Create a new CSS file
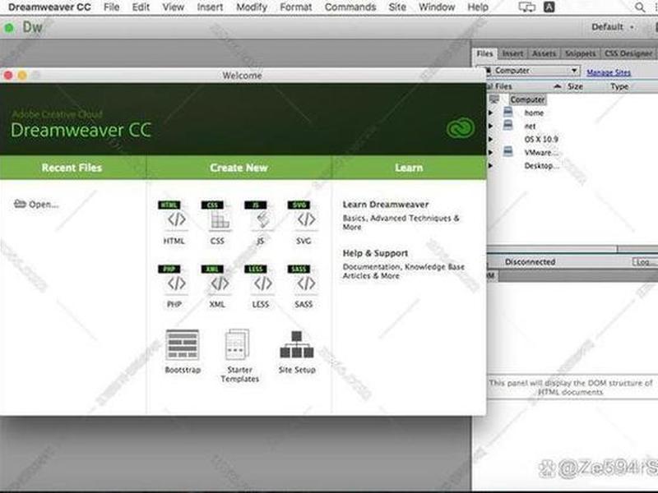The height and width of the screenshot is (493, 658). click(x=217, y=222)
